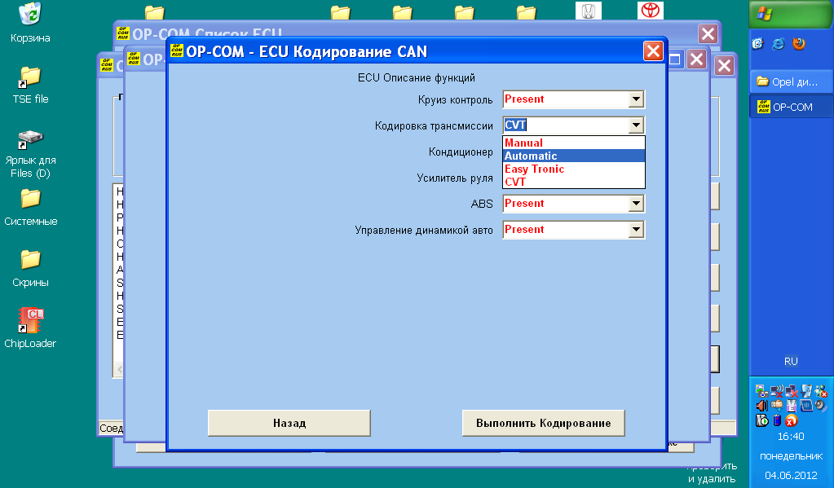Expand the Управление динамикой авто dropdown
The image size is (834, 488).
click(636, 229)
